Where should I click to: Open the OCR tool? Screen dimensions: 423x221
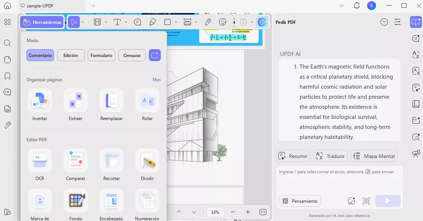click(40, 165)
